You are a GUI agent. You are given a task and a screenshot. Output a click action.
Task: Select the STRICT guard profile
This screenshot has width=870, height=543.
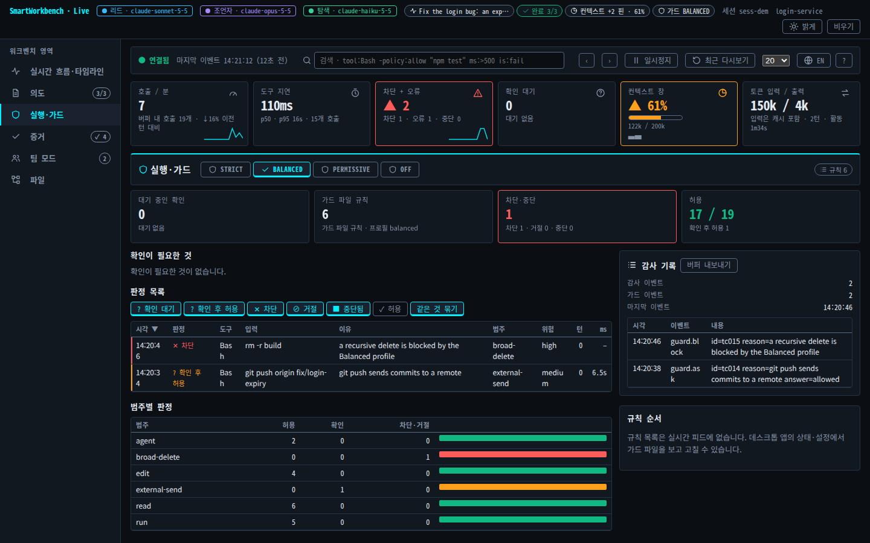click(x=226, y=170)
